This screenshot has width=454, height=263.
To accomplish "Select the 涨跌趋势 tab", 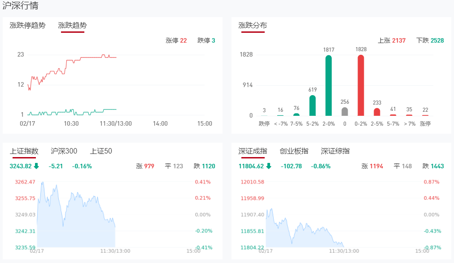I will coord(72,26).
